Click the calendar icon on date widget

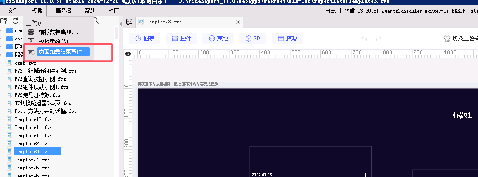coord(367,175)
